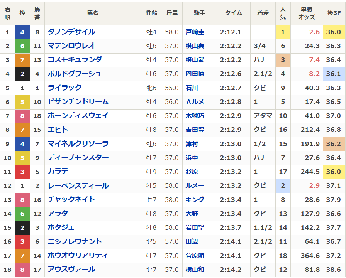Click blue bracket 4 cell beside ダノンデサイル

click(x=22, y=32)
